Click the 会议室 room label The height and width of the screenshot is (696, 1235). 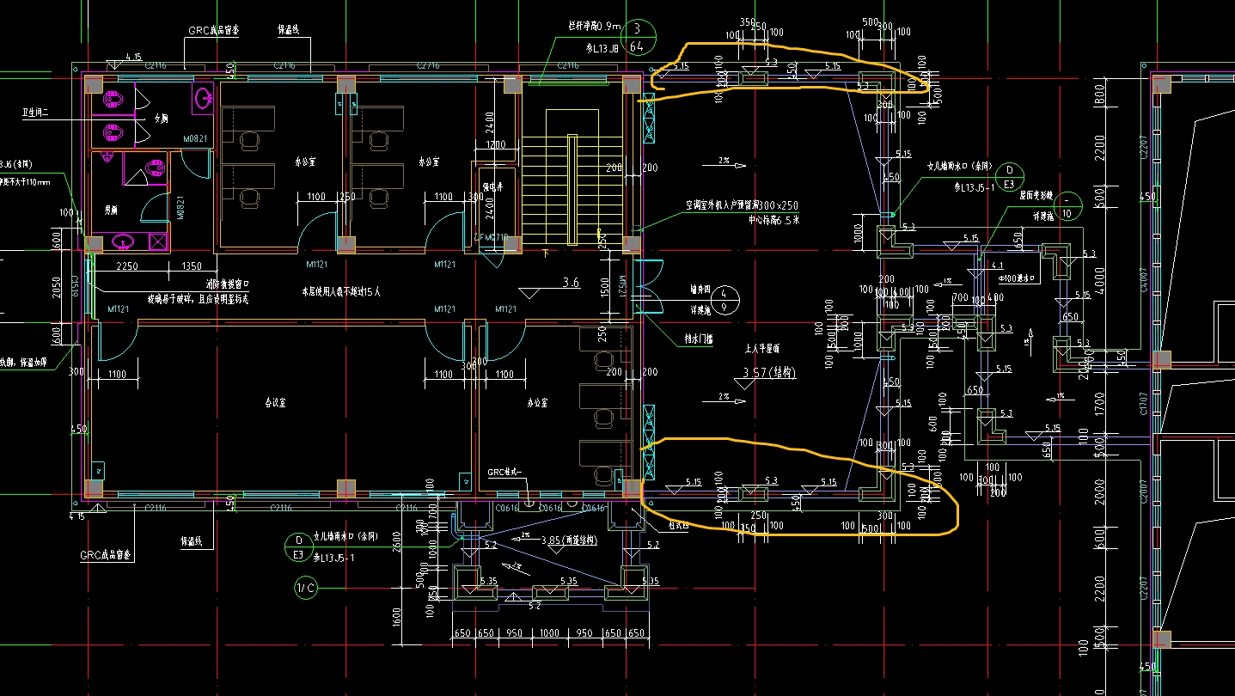click(275, 402)
